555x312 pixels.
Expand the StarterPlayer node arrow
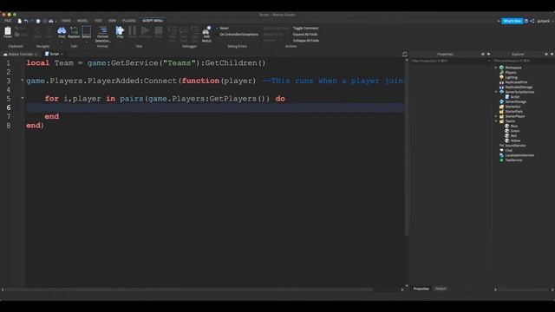496,116
